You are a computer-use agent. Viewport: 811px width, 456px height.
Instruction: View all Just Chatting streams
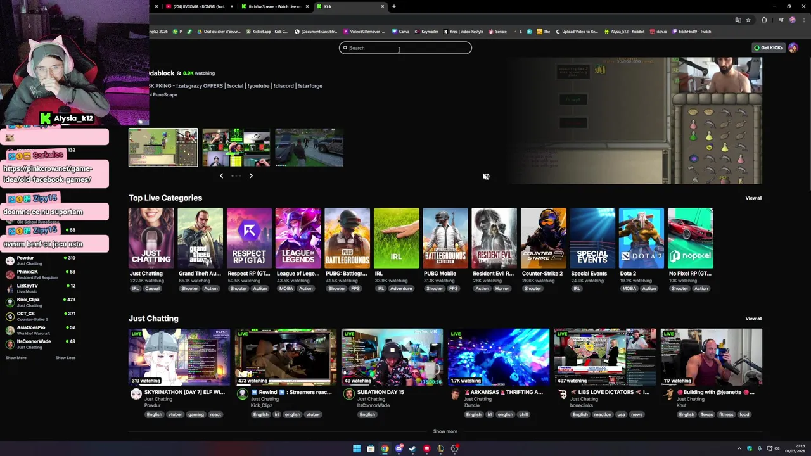click(x=753, y=319)
